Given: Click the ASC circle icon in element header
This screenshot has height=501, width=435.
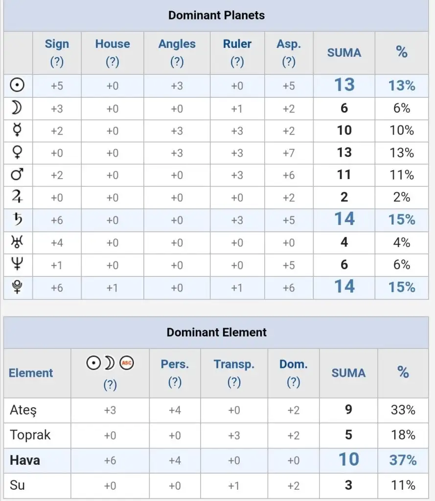Looking at the screenshot, I should click(127, 363).
